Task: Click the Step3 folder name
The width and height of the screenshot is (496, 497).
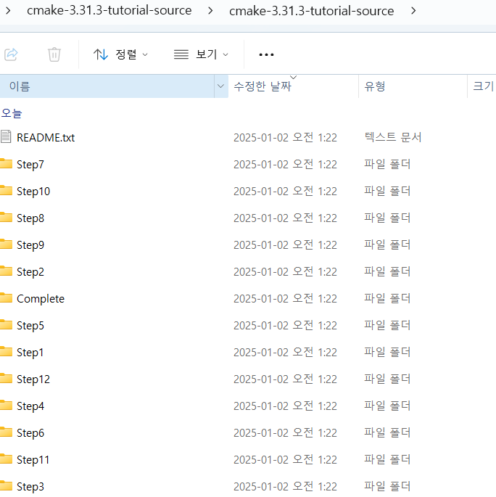Action: tap(30, 487)
